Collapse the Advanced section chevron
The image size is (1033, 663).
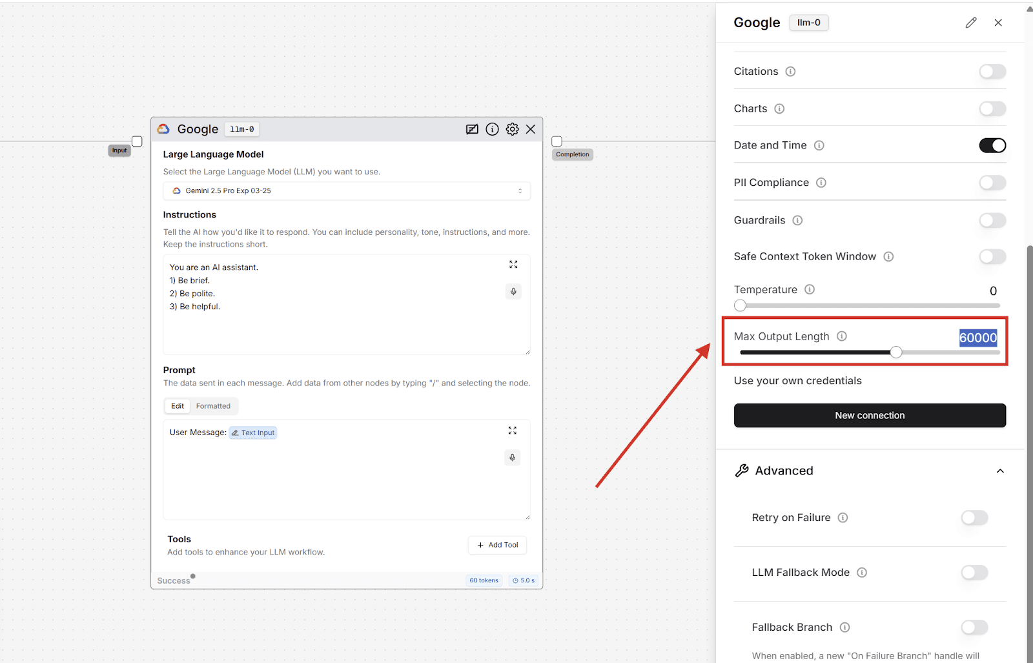(1000, 471)
